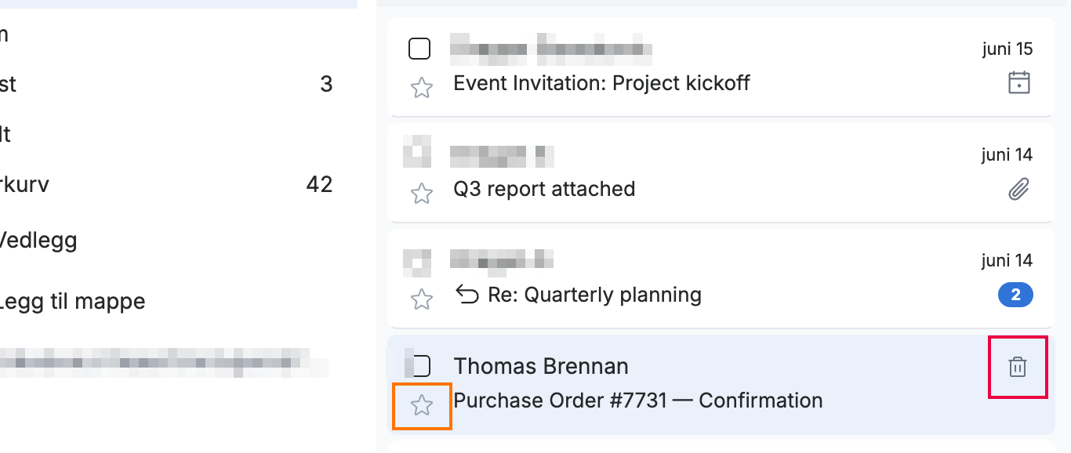This screenshot has height=453, width=1071.
Task: Tick the checkbox for the Event Invitation email
Action: [419, 49]
